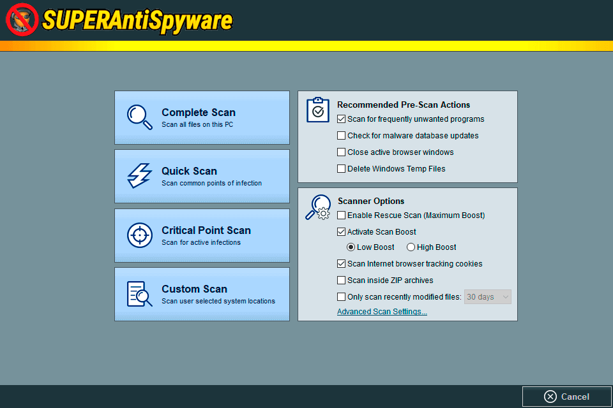
Task: Click 'Scan all files on this PC' text
Action: [197, 124]
